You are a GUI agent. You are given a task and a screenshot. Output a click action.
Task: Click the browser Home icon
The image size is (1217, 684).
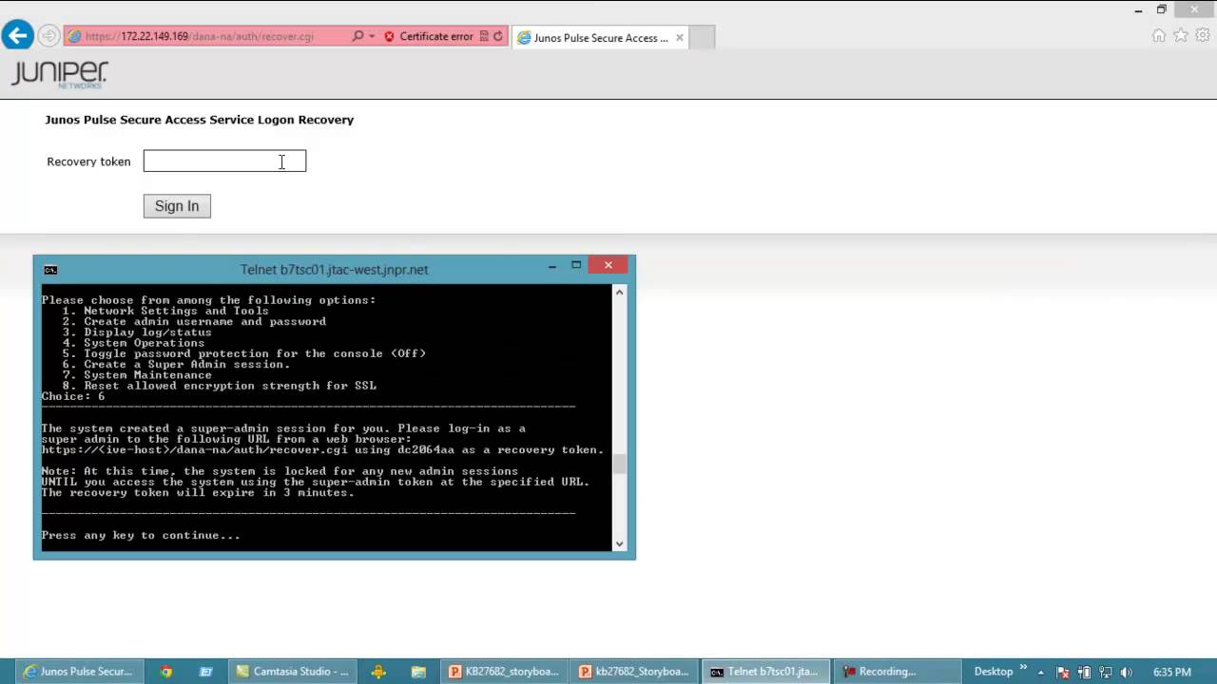click(x=1158, y=35)
